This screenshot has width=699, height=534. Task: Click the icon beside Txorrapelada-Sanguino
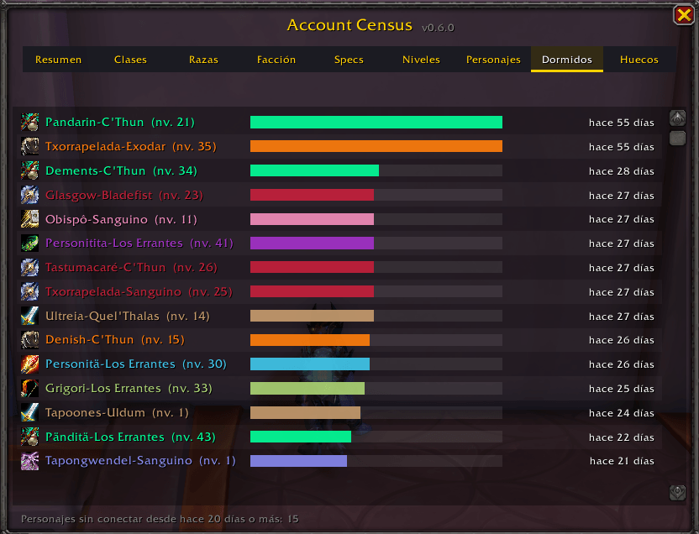click(30, 291)
